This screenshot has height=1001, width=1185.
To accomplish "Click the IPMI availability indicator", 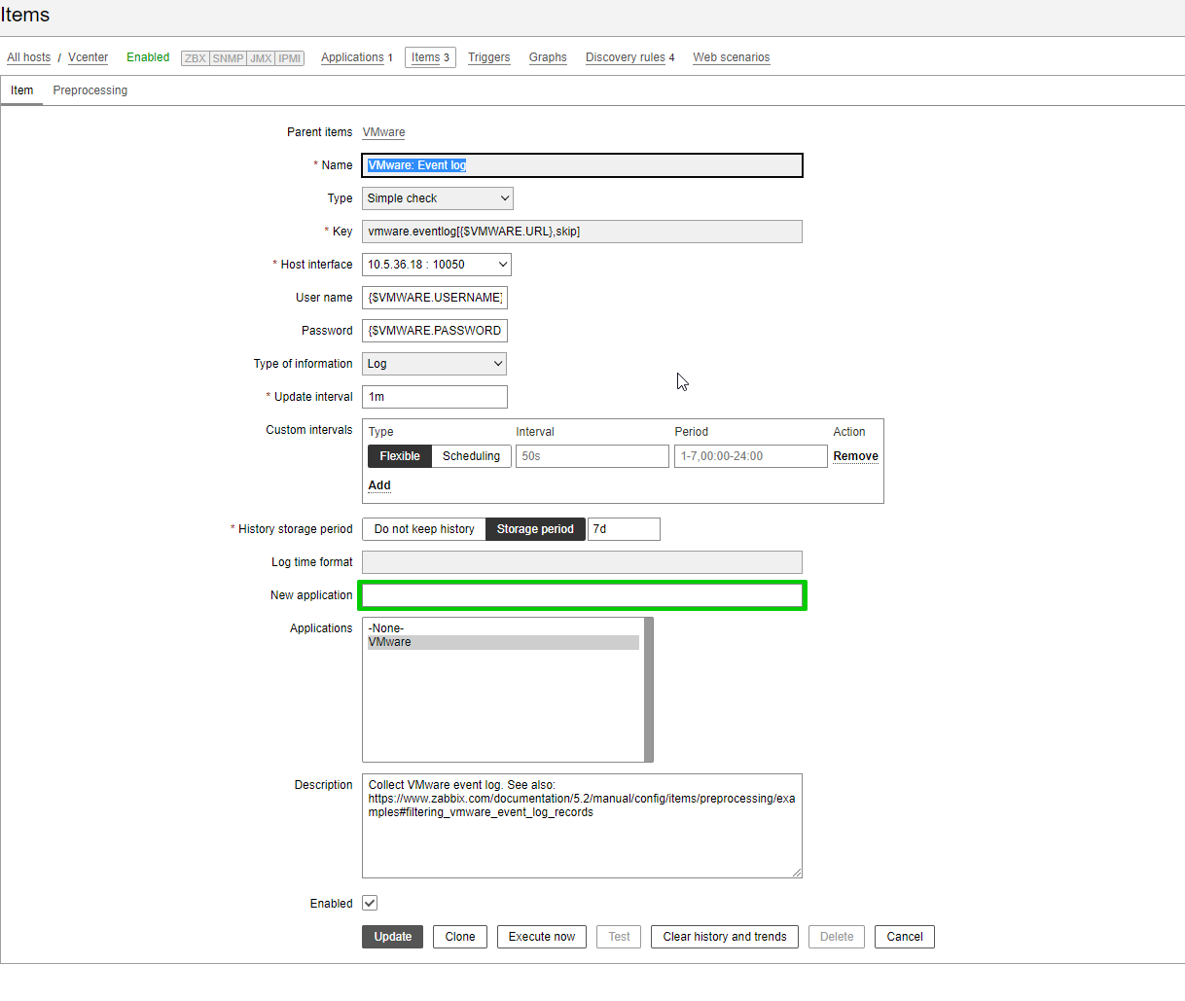I will click(290, 58).
